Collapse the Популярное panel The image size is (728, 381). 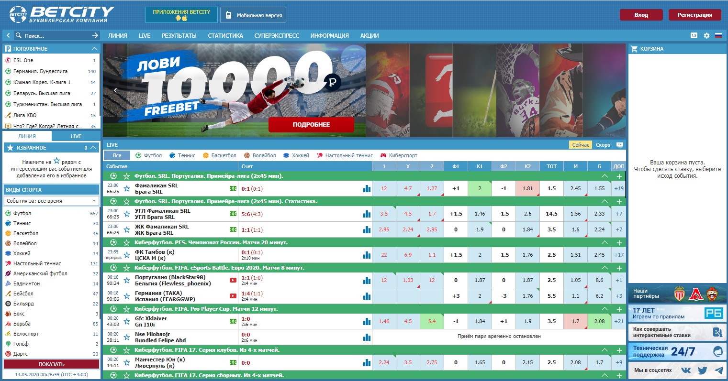[94, 49]
